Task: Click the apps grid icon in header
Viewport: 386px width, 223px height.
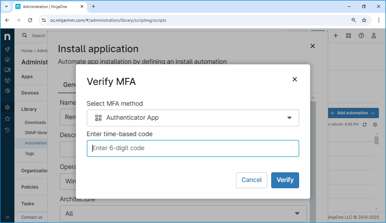Action: point(348,36)
